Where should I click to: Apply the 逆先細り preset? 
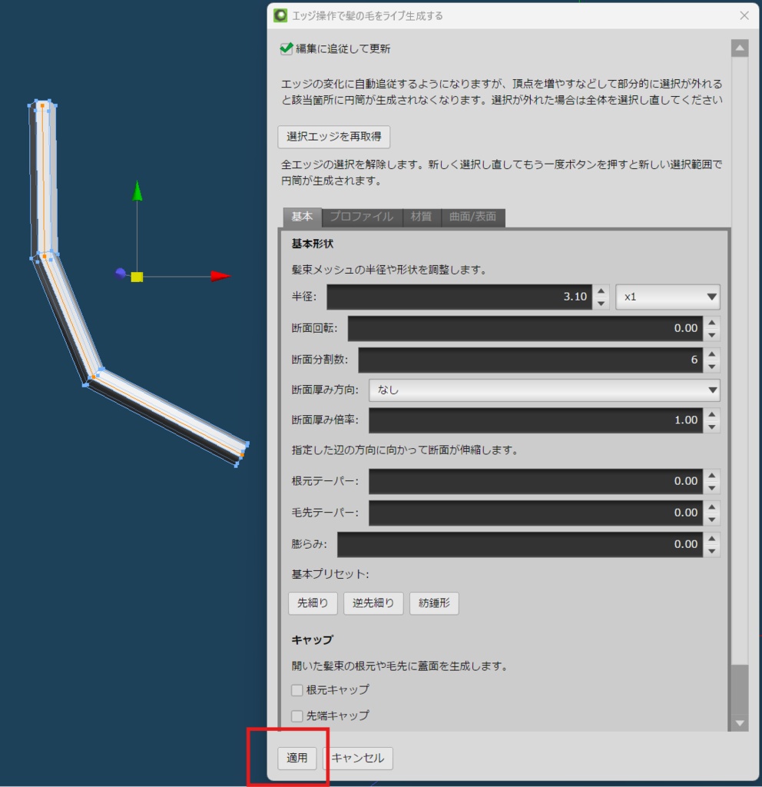[x=373, y=603]
